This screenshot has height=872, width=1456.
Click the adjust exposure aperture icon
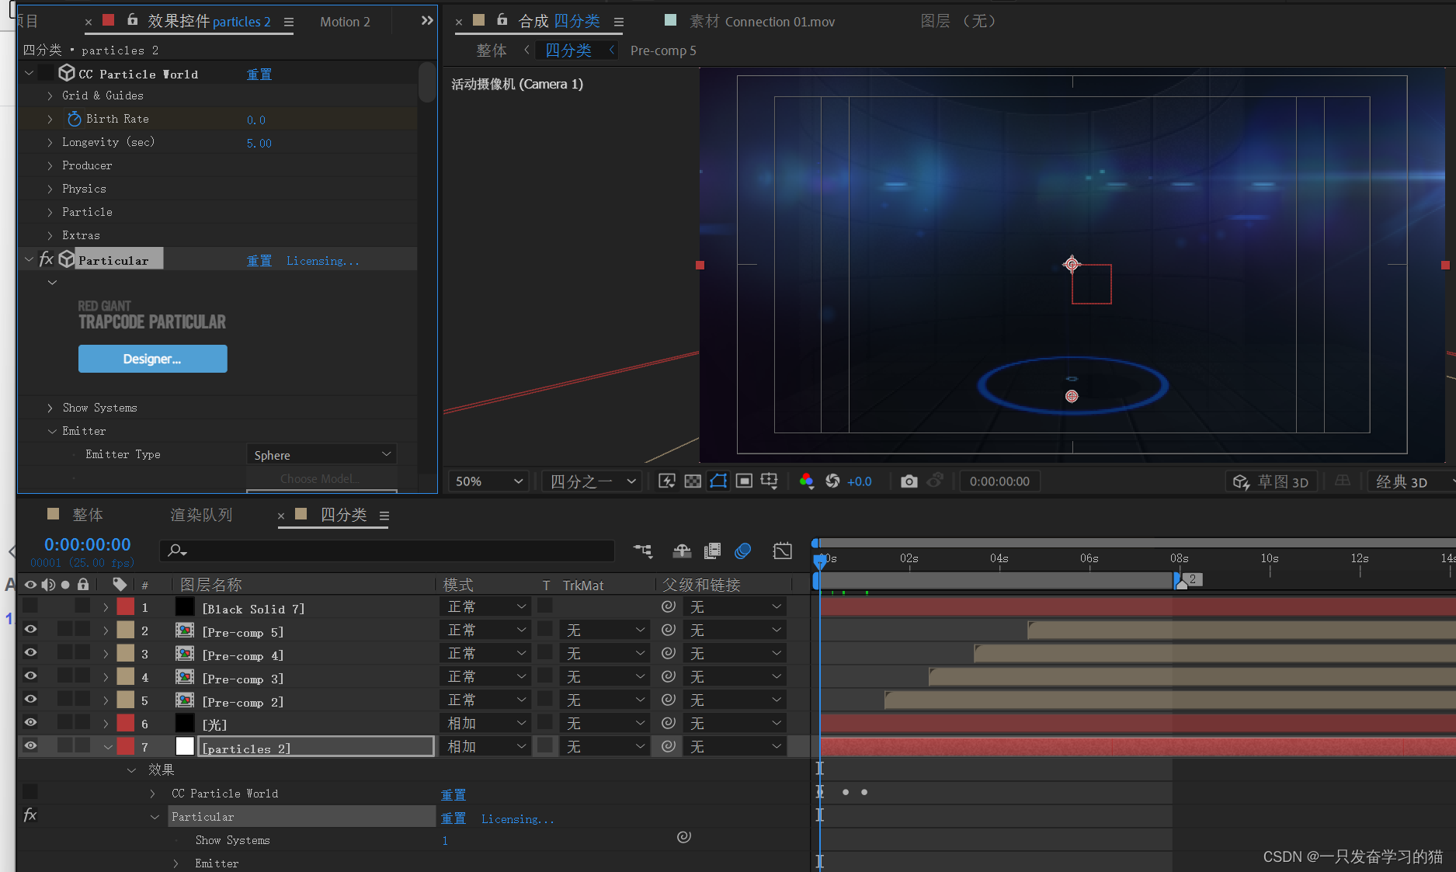point(832,481)
